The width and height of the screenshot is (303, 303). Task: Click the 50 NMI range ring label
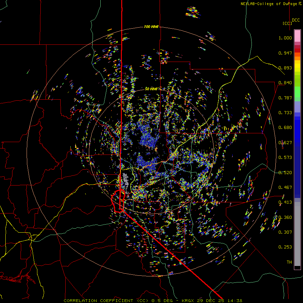(151, 89)
